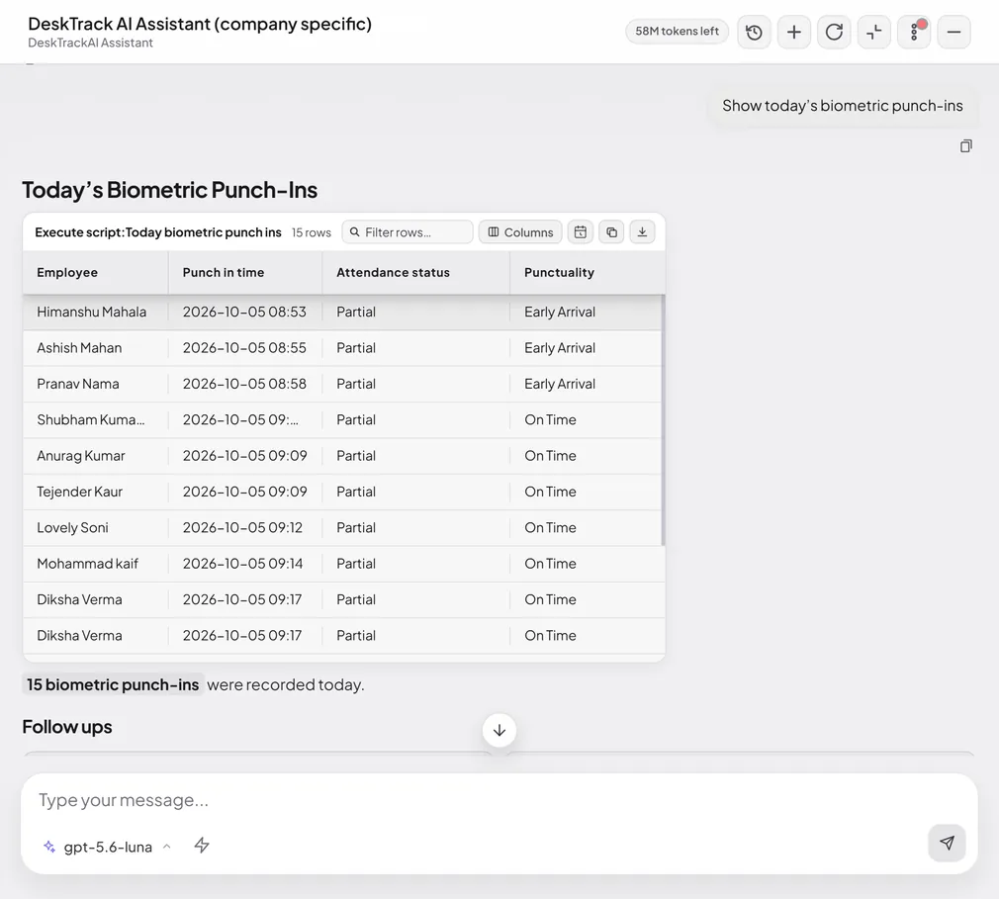Image resolution: width=999 pixels, height=899 pixels.
Task: Minimize the assistant panel with dash icon
Action: point(954,32)
